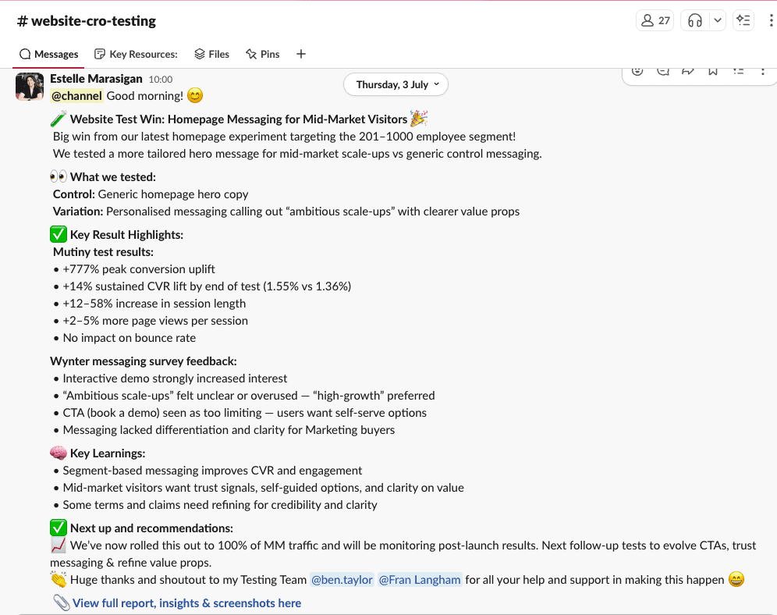Viewport: 777px width, 615px height.
Task: Click the Messages tab bubble icon
Action: click(x=25, y=54)
